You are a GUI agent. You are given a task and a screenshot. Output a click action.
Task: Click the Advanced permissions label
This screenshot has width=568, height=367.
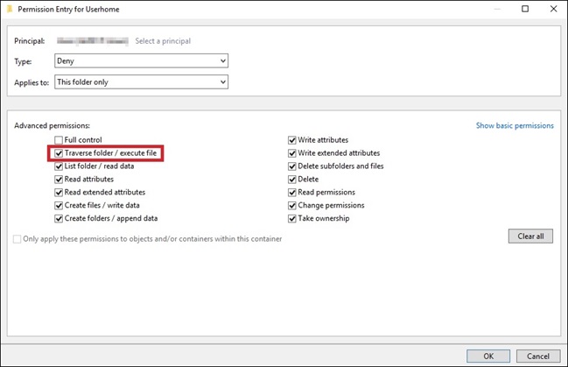pyautogui.click(x=53, y=125)
